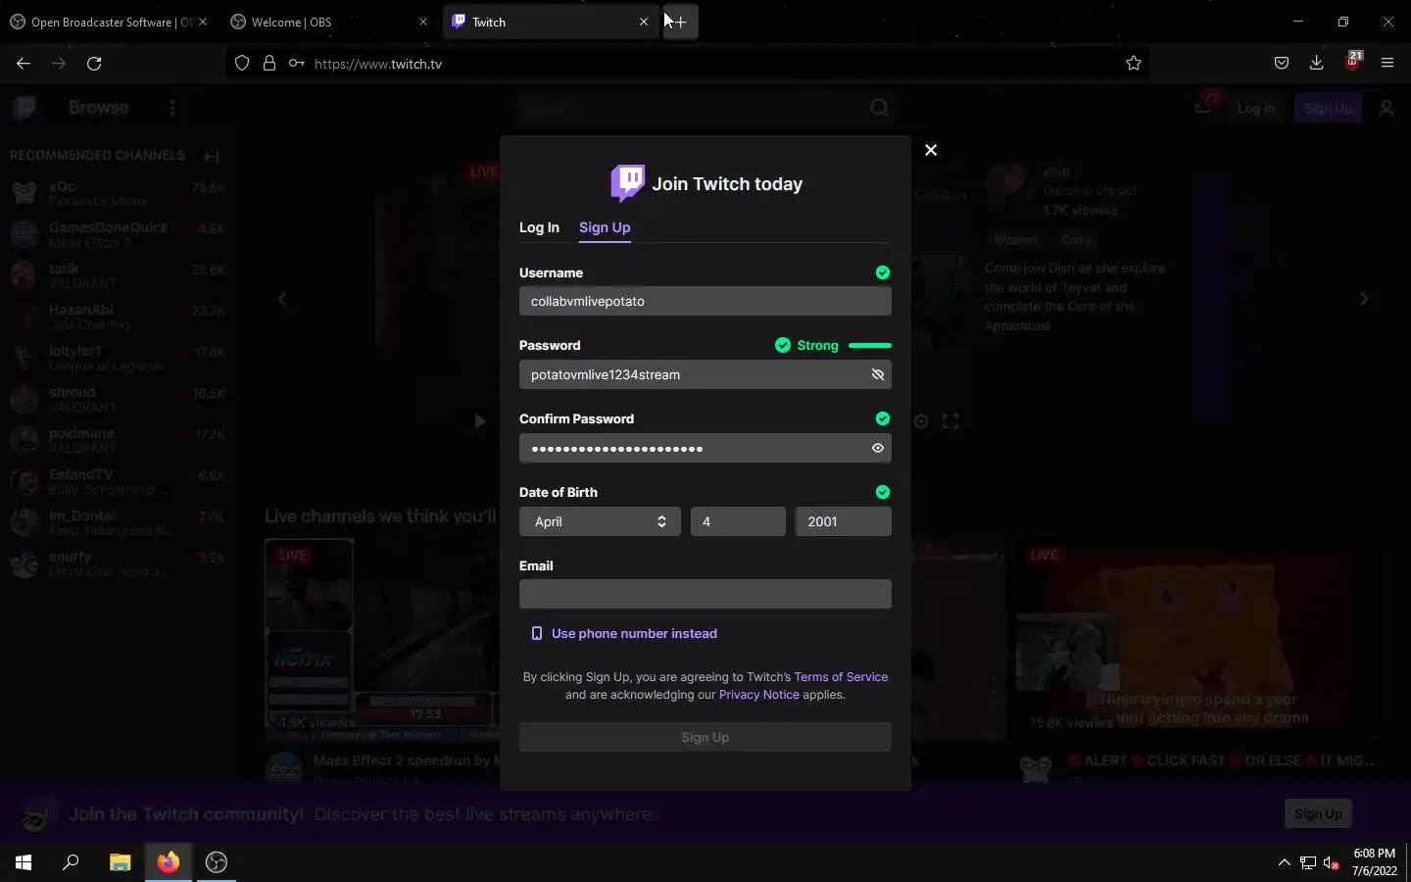
Task: Close the Join Twitch dialog
Action: pos(931,150)
